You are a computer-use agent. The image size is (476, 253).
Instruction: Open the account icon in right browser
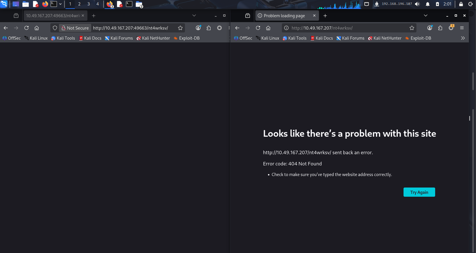pyautogui.click(x=430, y=28)
